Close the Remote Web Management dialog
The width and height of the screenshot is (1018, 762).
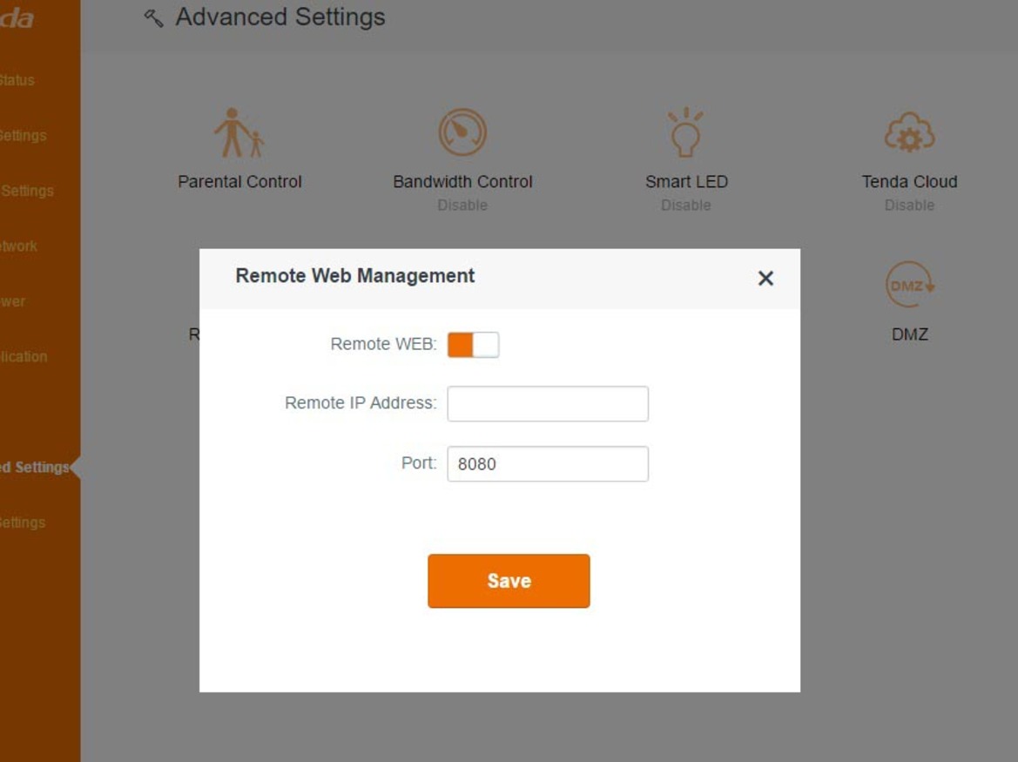(x=765, y=279)
